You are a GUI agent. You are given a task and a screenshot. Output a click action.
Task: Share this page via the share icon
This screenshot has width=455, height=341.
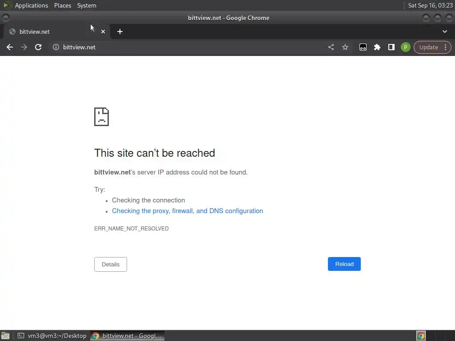coord(331,47)
